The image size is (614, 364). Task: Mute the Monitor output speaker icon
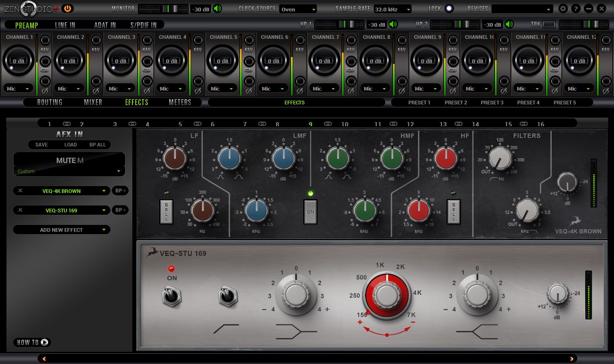[218, 8]
